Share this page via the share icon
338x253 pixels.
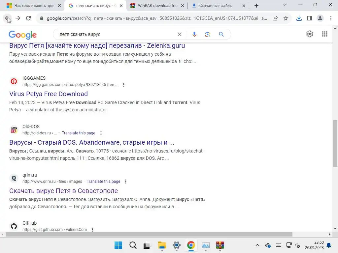275,18
